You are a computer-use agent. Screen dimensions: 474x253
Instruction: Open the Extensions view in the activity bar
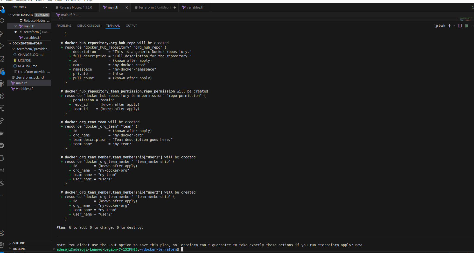[2, 71]
